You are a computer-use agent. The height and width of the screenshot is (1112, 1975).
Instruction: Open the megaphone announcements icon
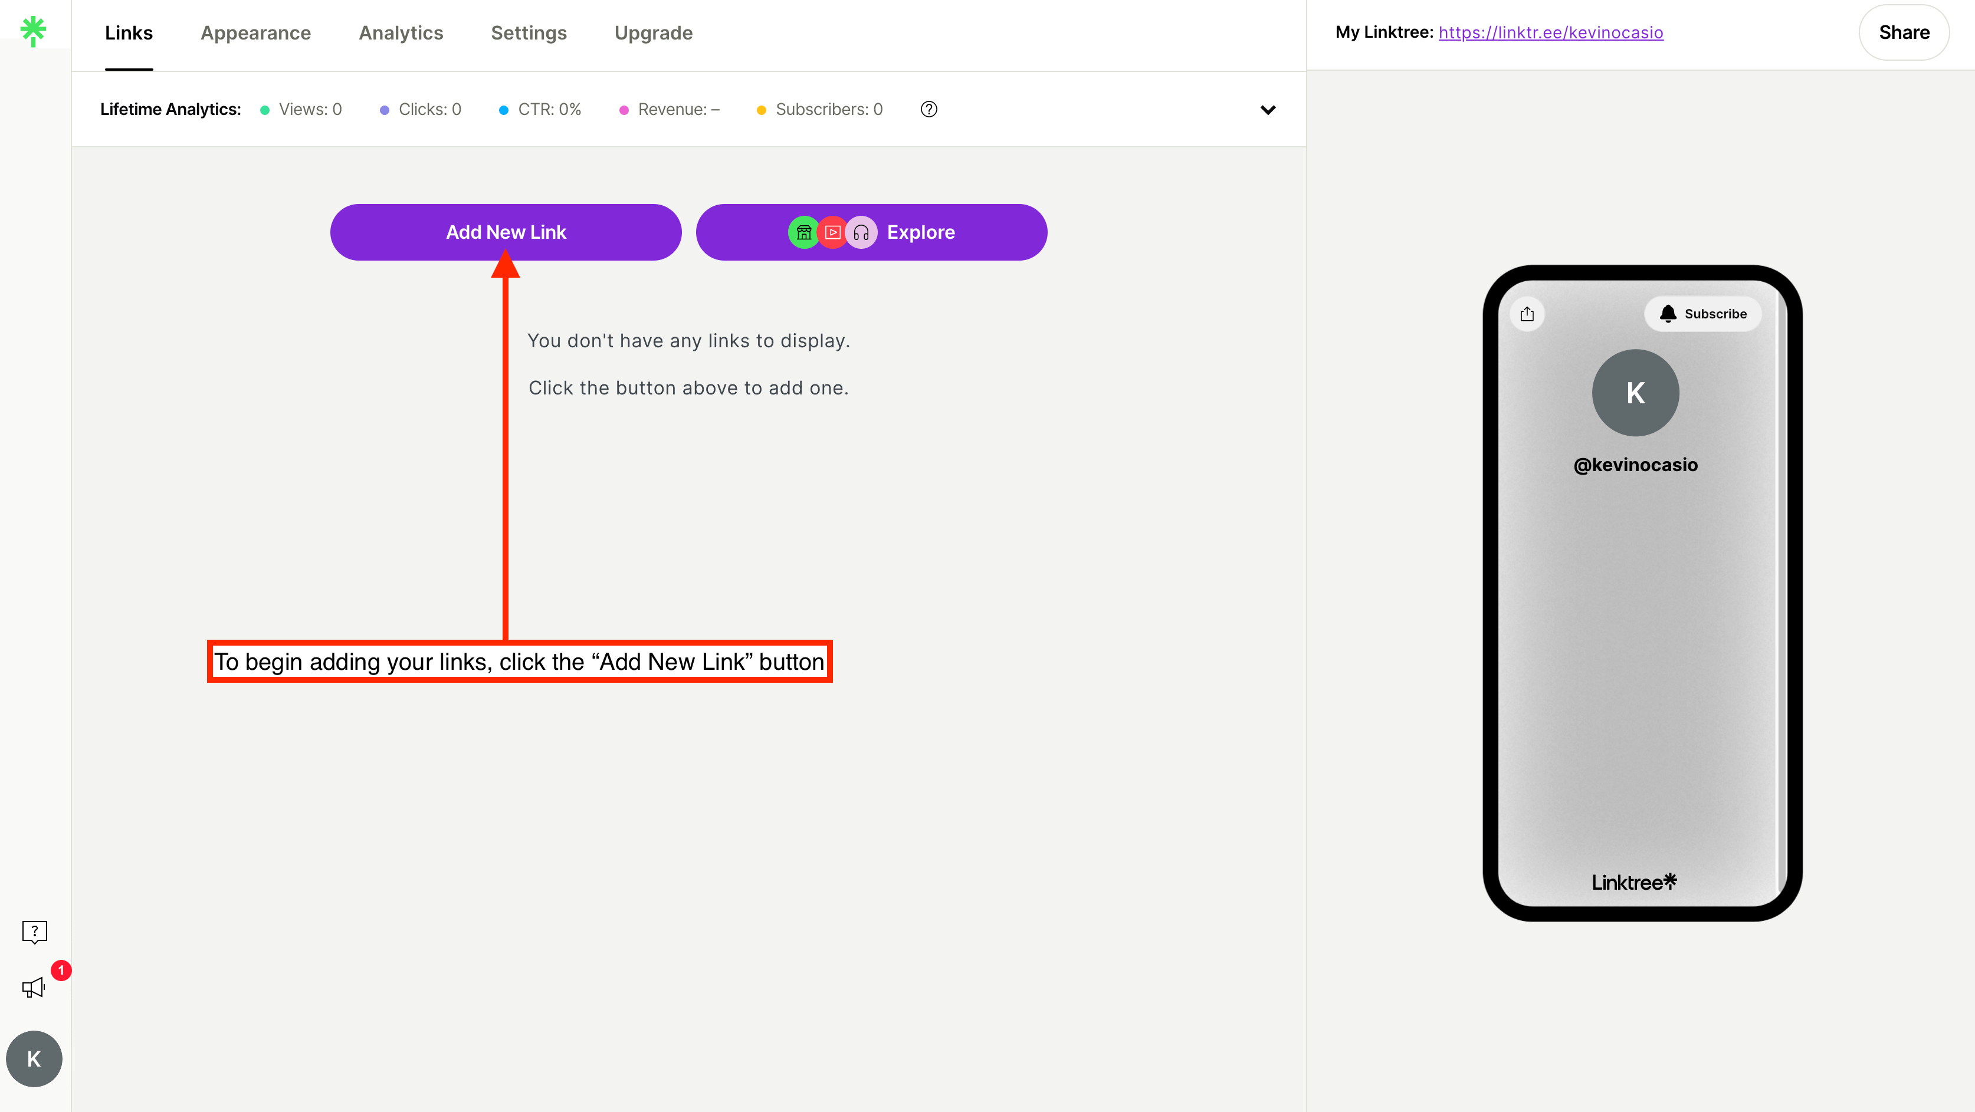click(34, 987)
